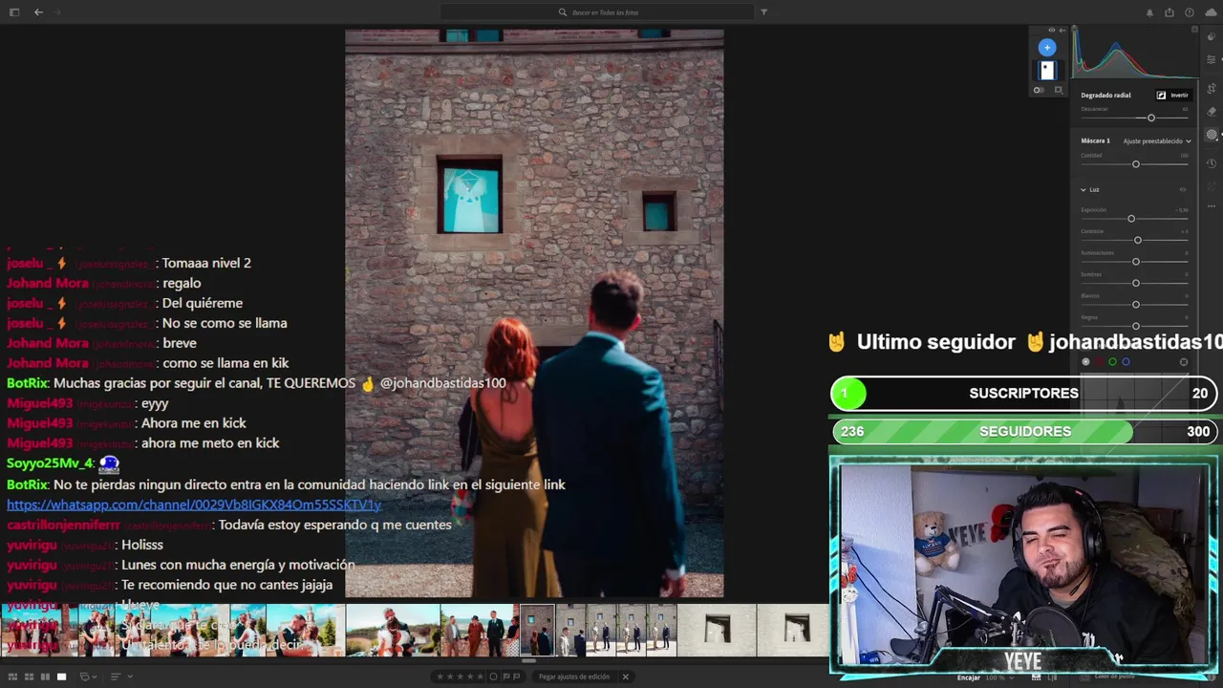Adjust Contraste slider handle
The width and height of the screenshot is (1223, 688).
pos(1138,240)
